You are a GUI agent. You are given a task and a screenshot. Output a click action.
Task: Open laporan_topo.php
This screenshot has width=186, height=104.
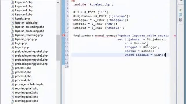[x=26, y=39]
